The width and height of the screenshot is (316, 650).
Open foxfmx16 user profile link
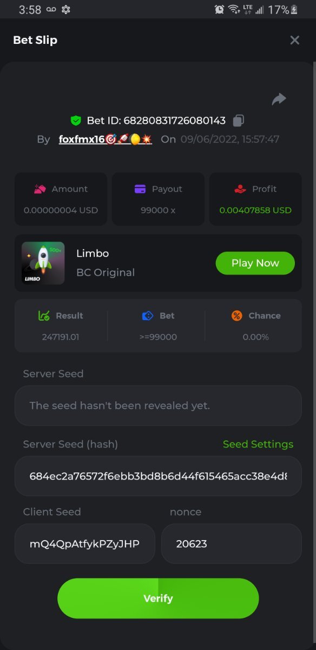(106, 139)
